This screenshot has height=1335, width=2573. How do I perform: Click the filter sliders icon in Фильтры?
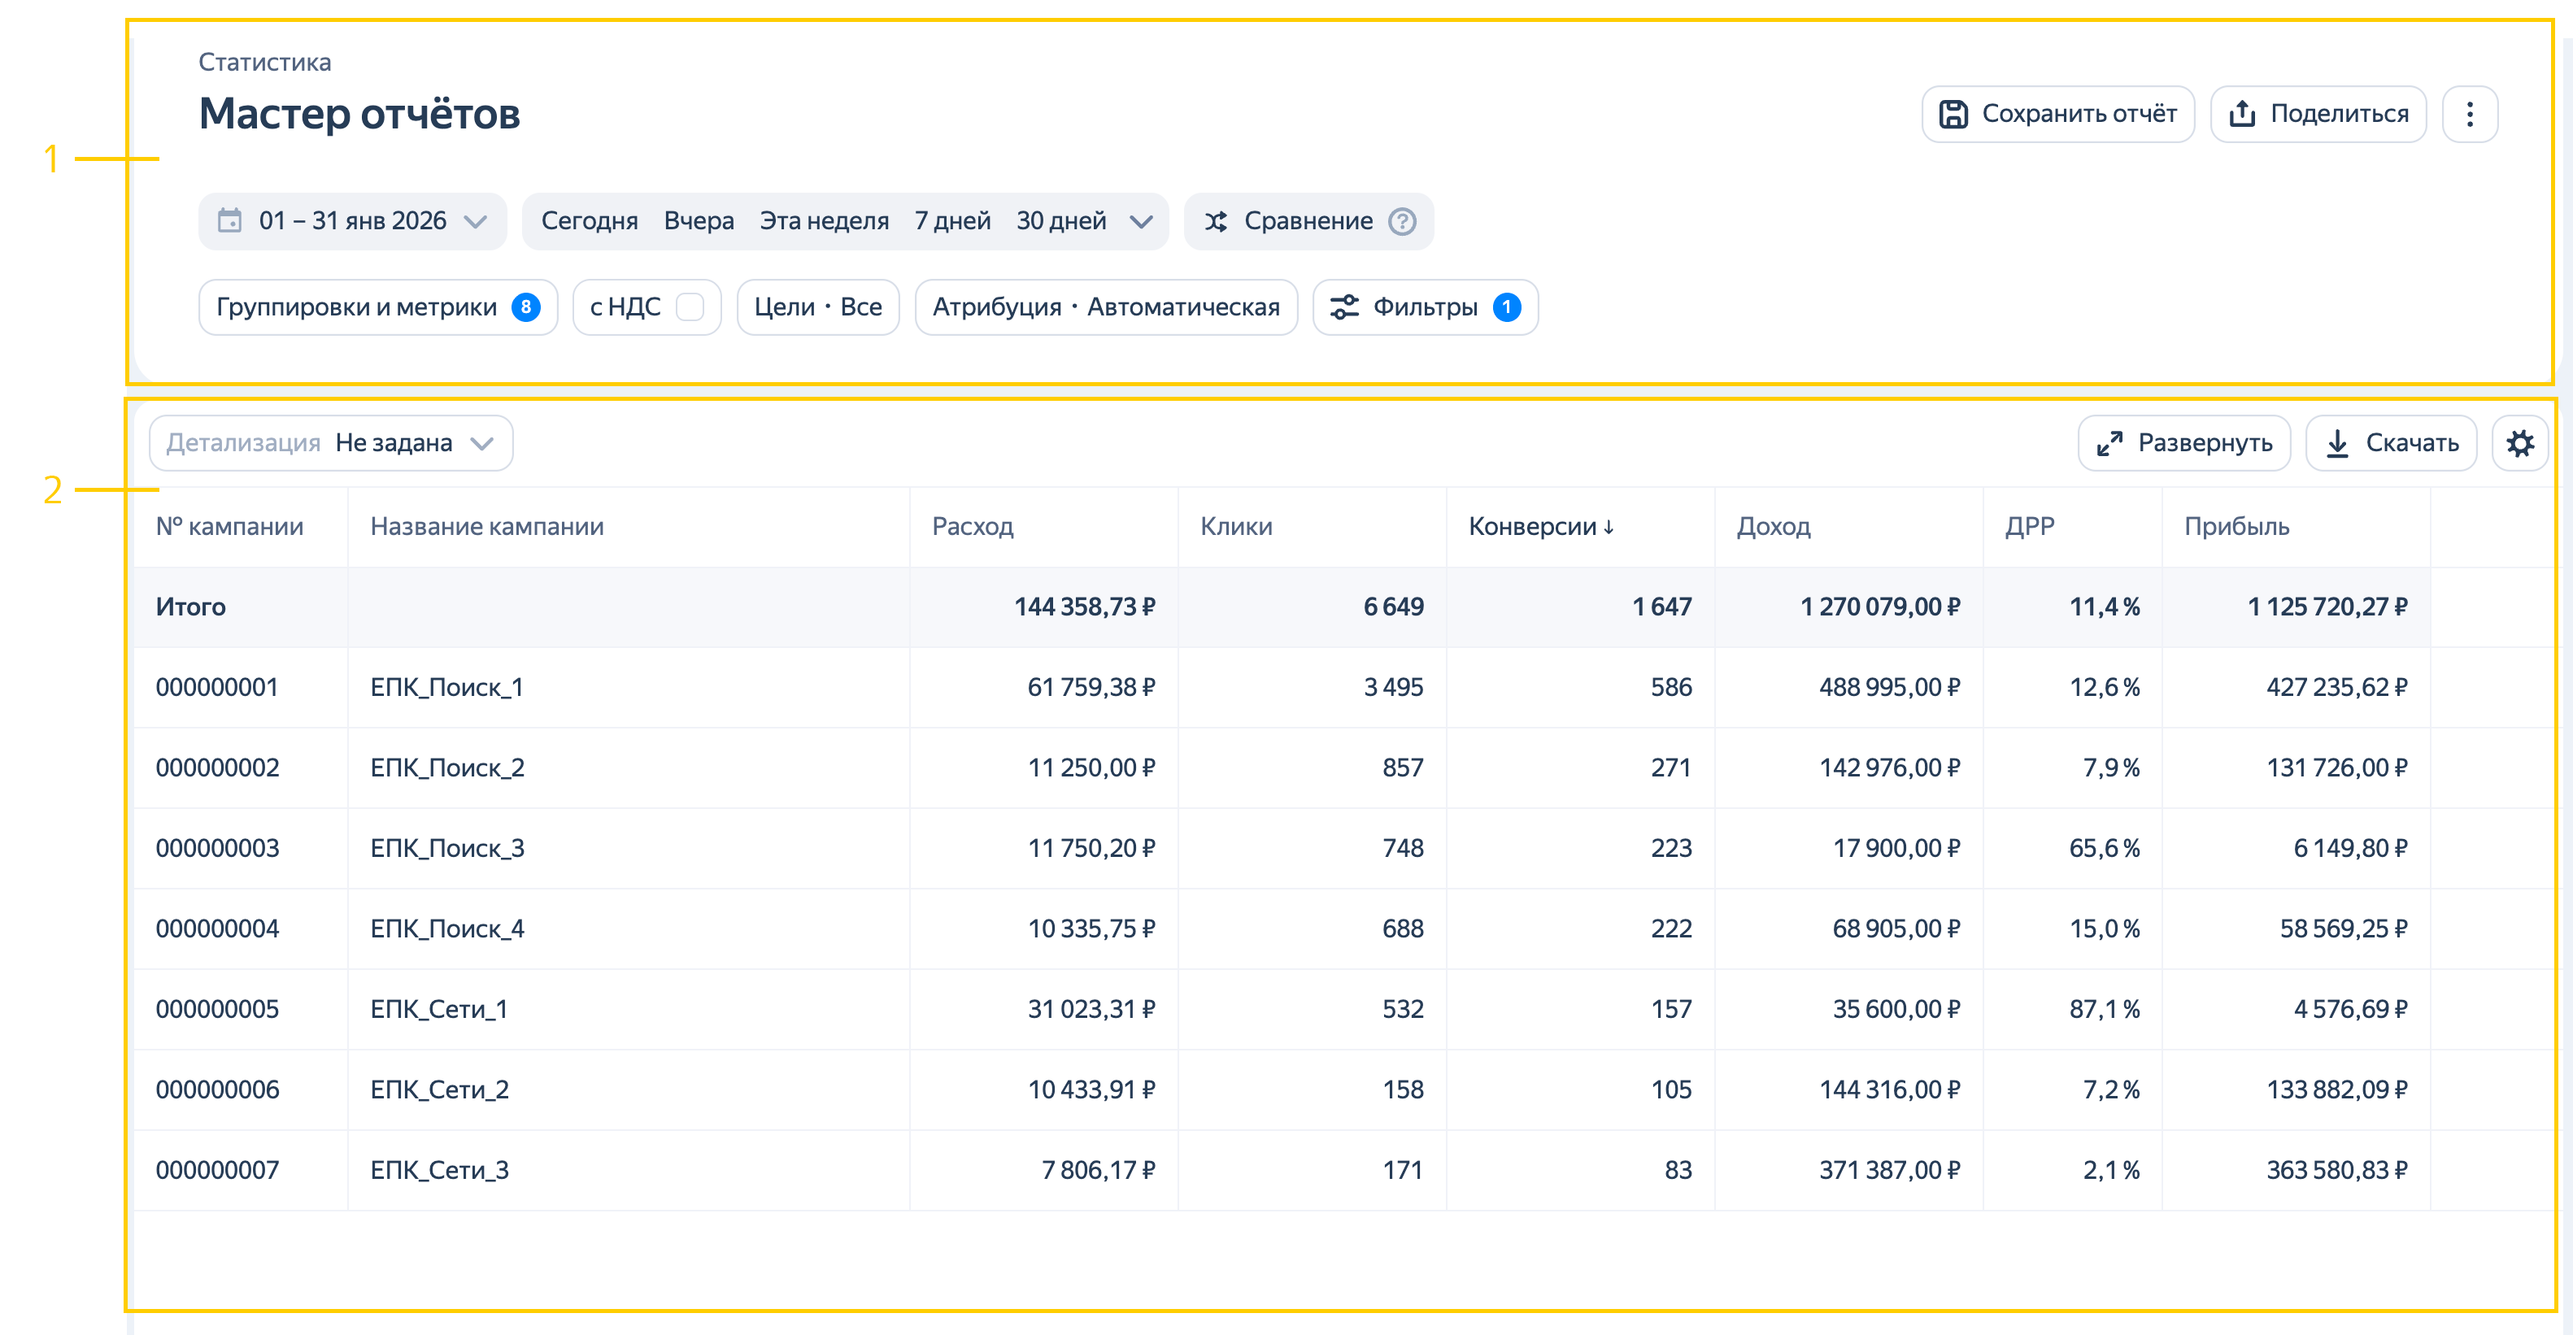coord(1344,307)
